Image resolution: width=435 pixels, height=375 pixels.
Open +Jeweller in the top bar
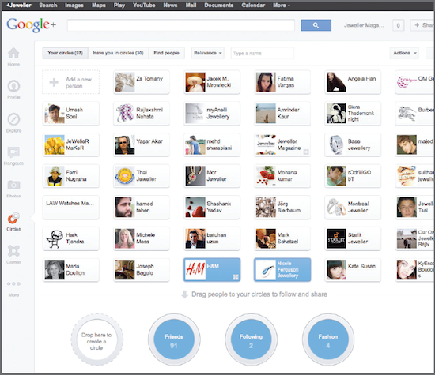point(19,5)
